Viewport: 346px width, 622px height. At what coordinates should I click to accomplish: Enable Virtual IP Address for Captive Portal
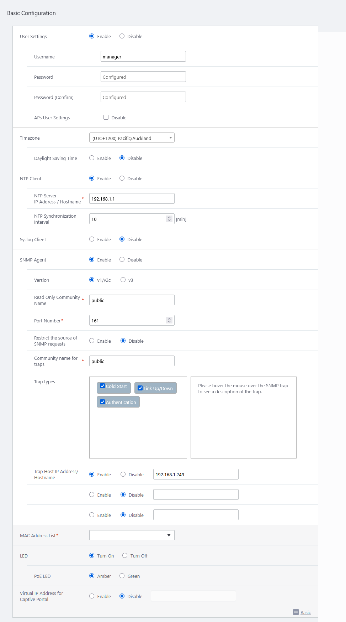[x=92, y=596]
